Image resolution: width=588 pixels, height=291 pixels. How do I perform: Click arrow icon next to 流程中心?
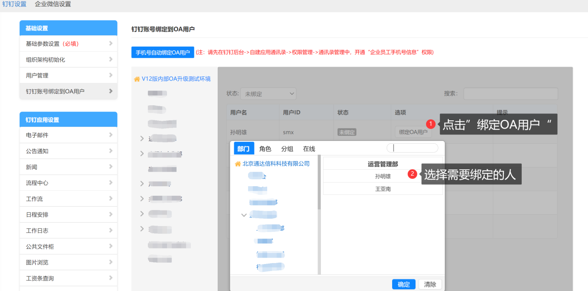click(111, 183)
